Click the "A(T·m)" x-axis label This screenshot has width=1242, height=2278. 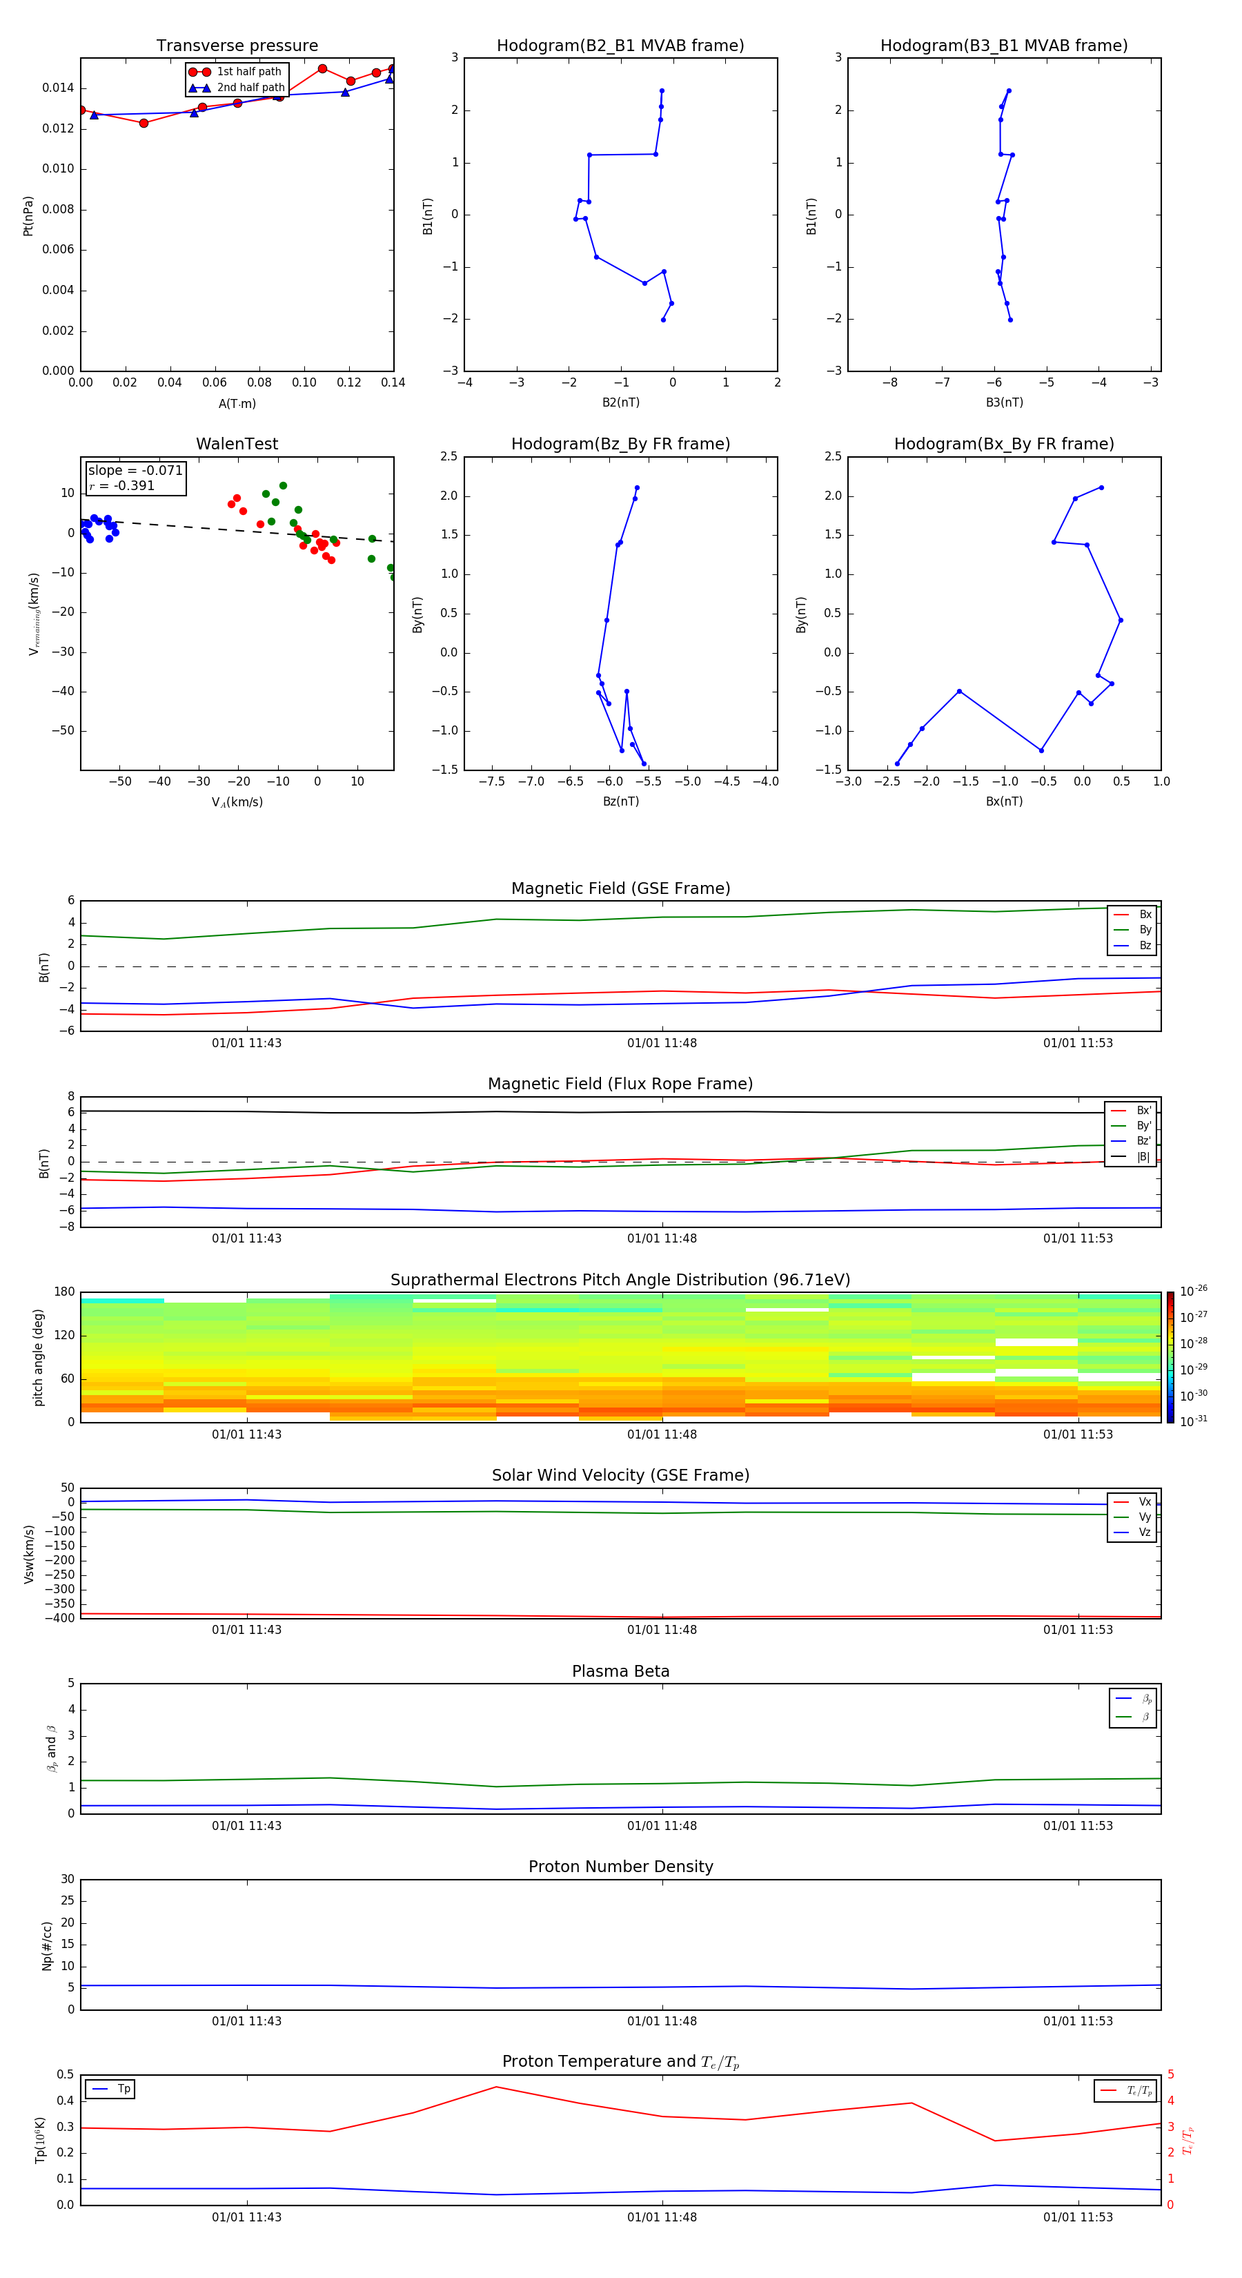tap(237, 404)
